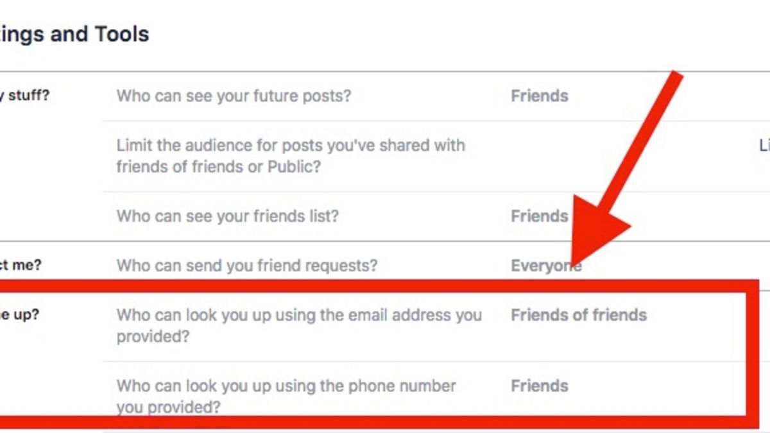This screenshot has height=433, width=770.
Task: Click "Friends of friends" for email lookup
Action: pyautogui.click(x=579, y=315)
